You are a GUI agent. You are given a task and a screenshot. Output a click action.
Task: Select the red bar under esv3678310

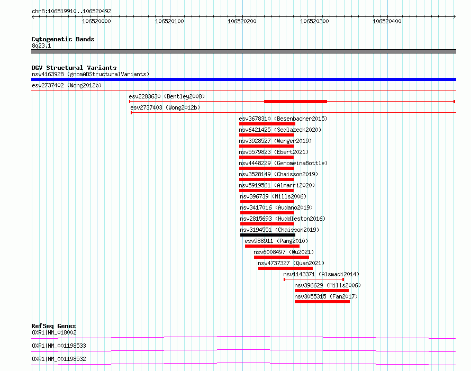coord(267,124)
